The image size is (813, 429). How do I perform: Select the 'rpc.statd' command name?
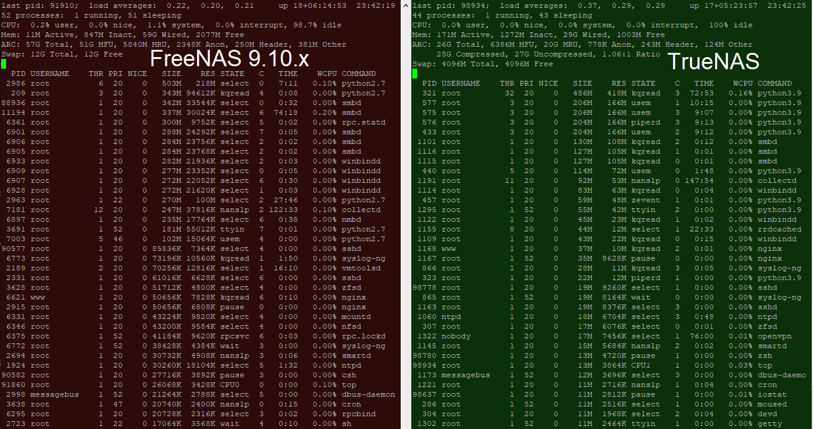click(x=364, y=122)
